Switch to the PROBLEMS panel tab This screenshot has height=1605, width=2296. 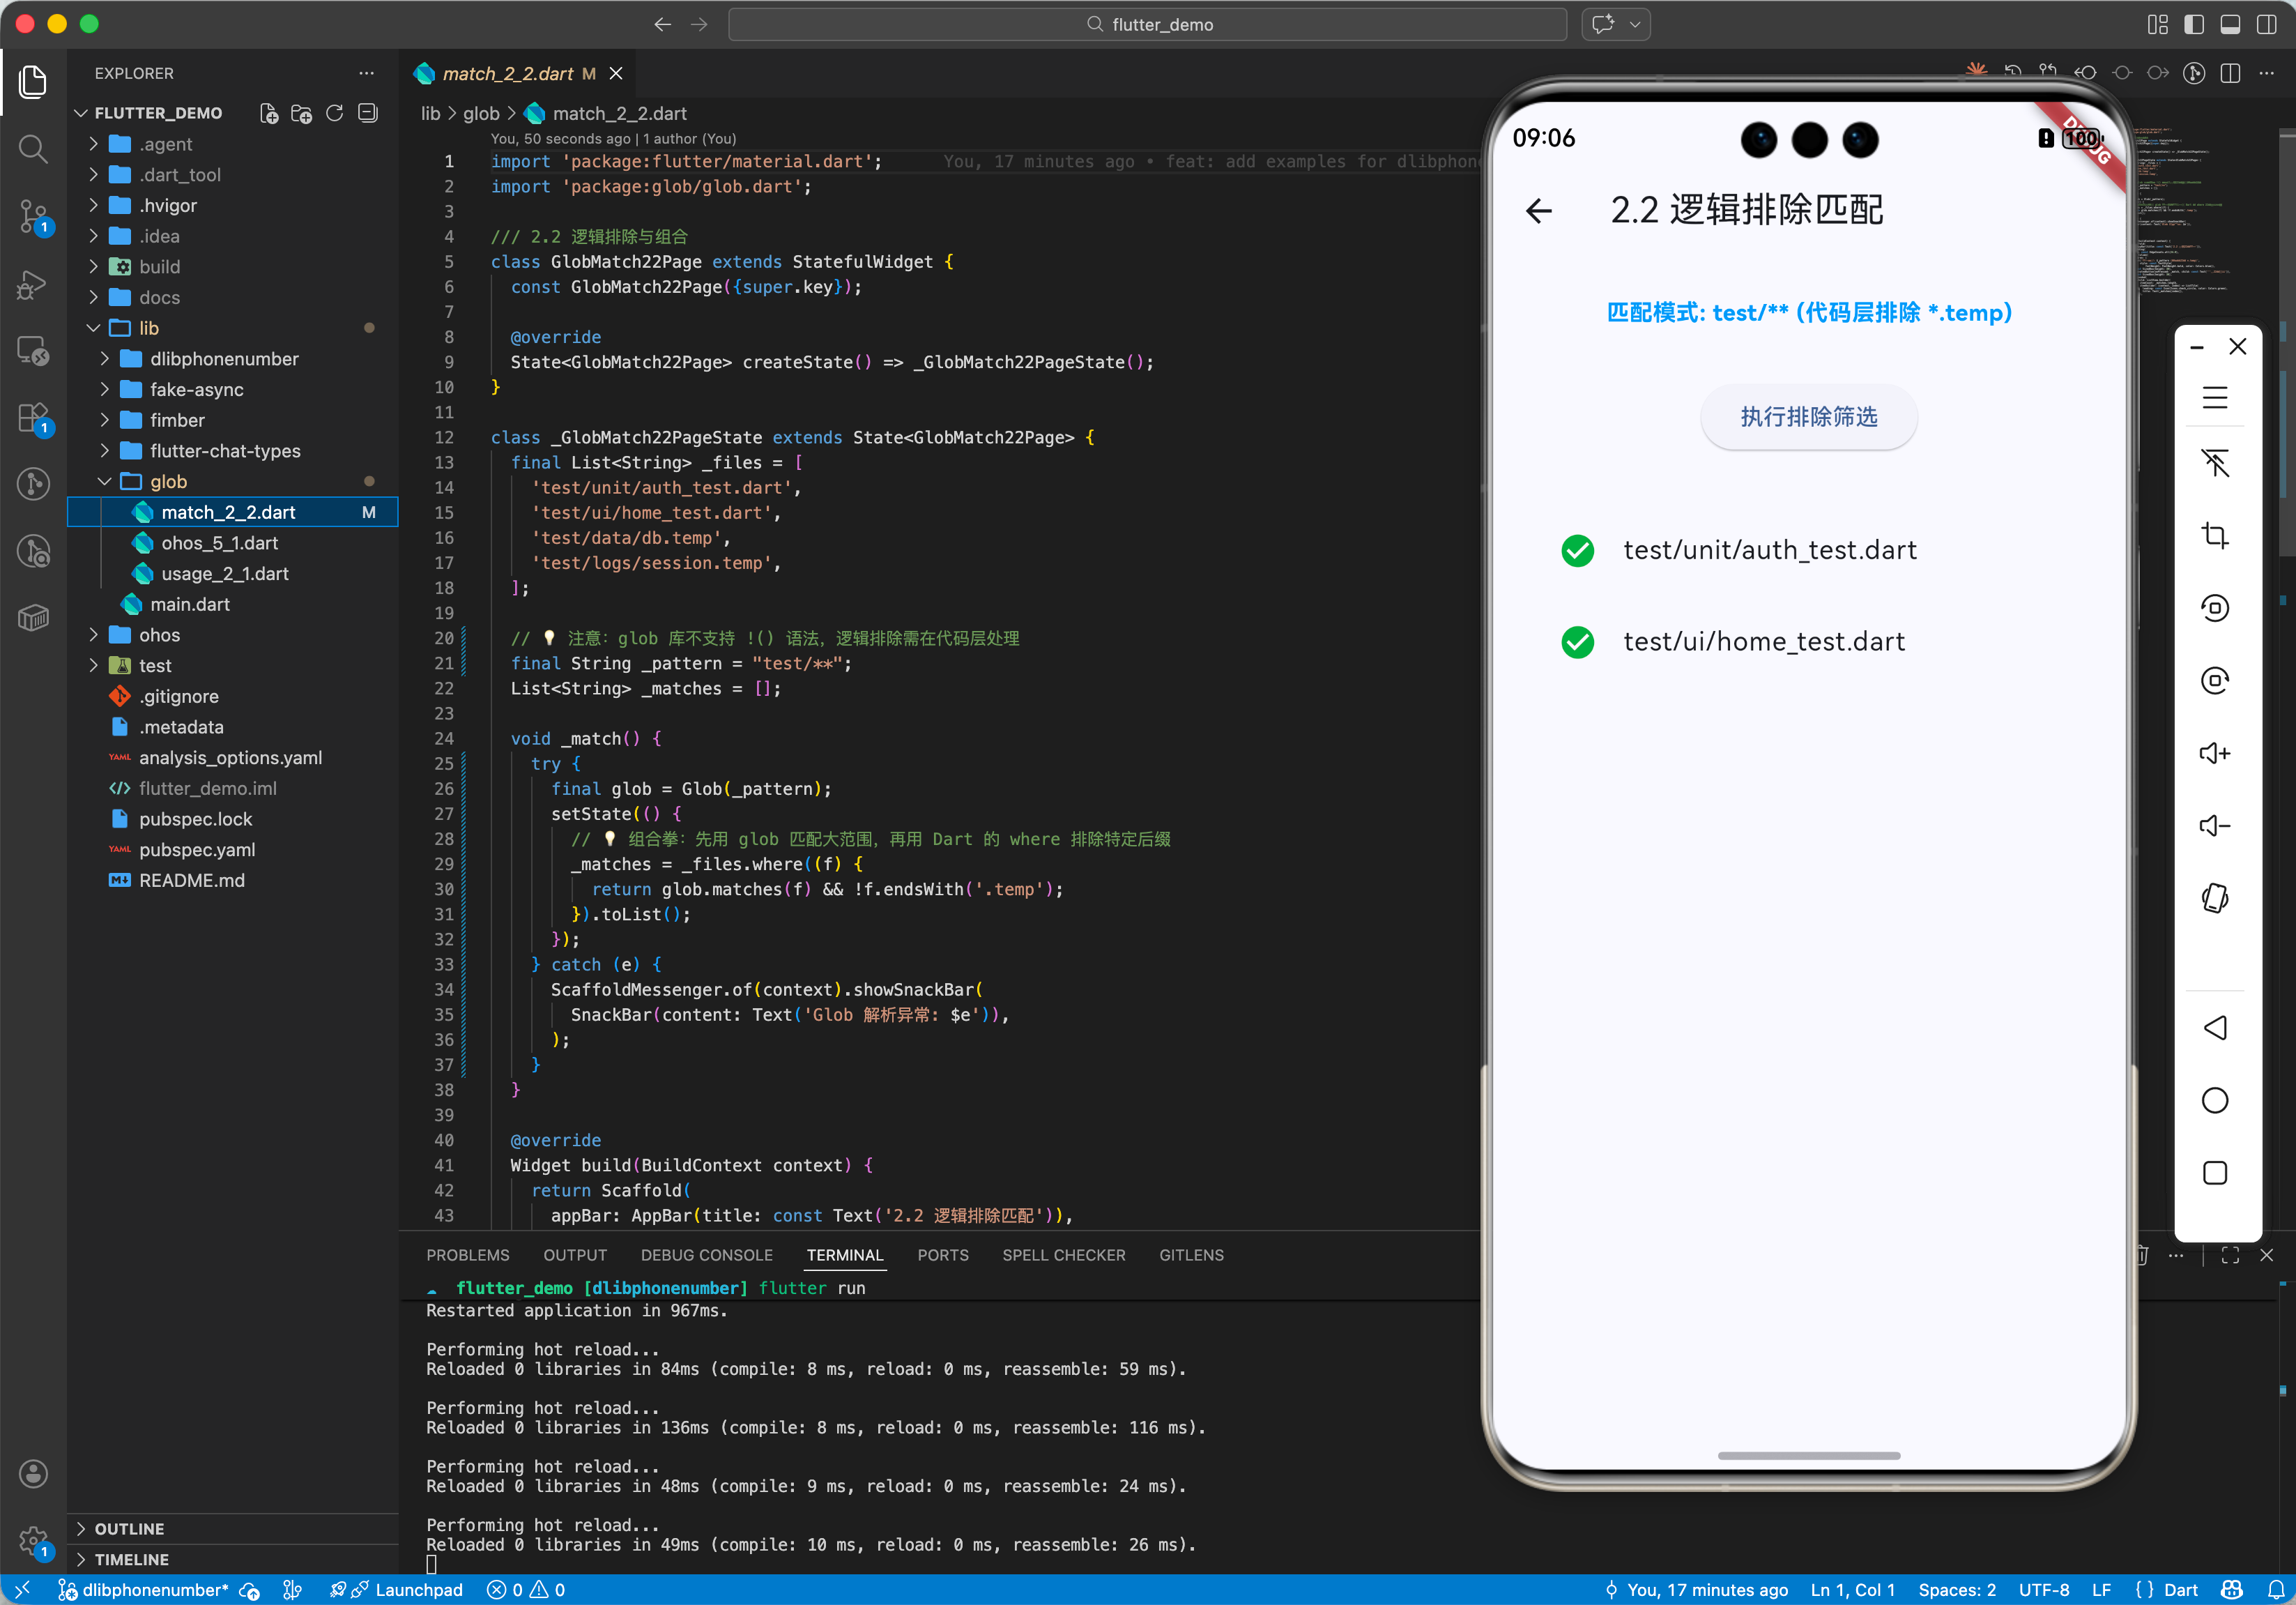(467, 1255)
